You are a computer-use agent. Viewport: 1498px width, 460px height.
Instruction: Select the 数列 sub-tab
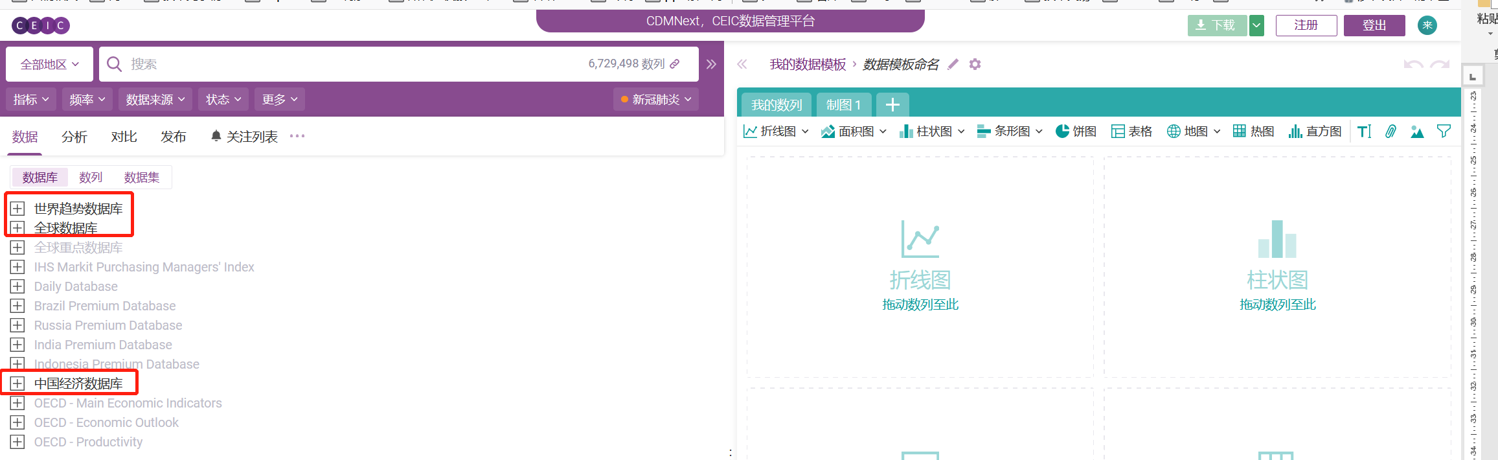click(91, 178)
